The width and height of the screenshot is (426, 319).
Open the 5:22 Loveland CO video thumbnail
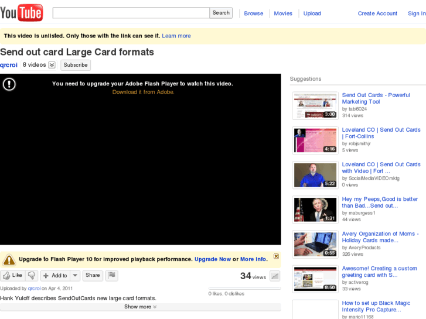(315, 175)
